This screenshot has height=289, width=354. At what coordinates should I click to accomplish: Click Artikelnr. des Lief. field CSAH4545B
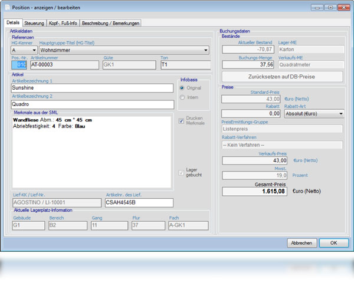139,202
